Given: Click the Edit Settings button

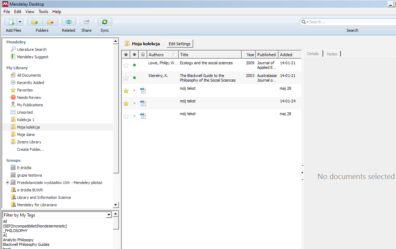Looking at the screenshot, I should [179, 43].
